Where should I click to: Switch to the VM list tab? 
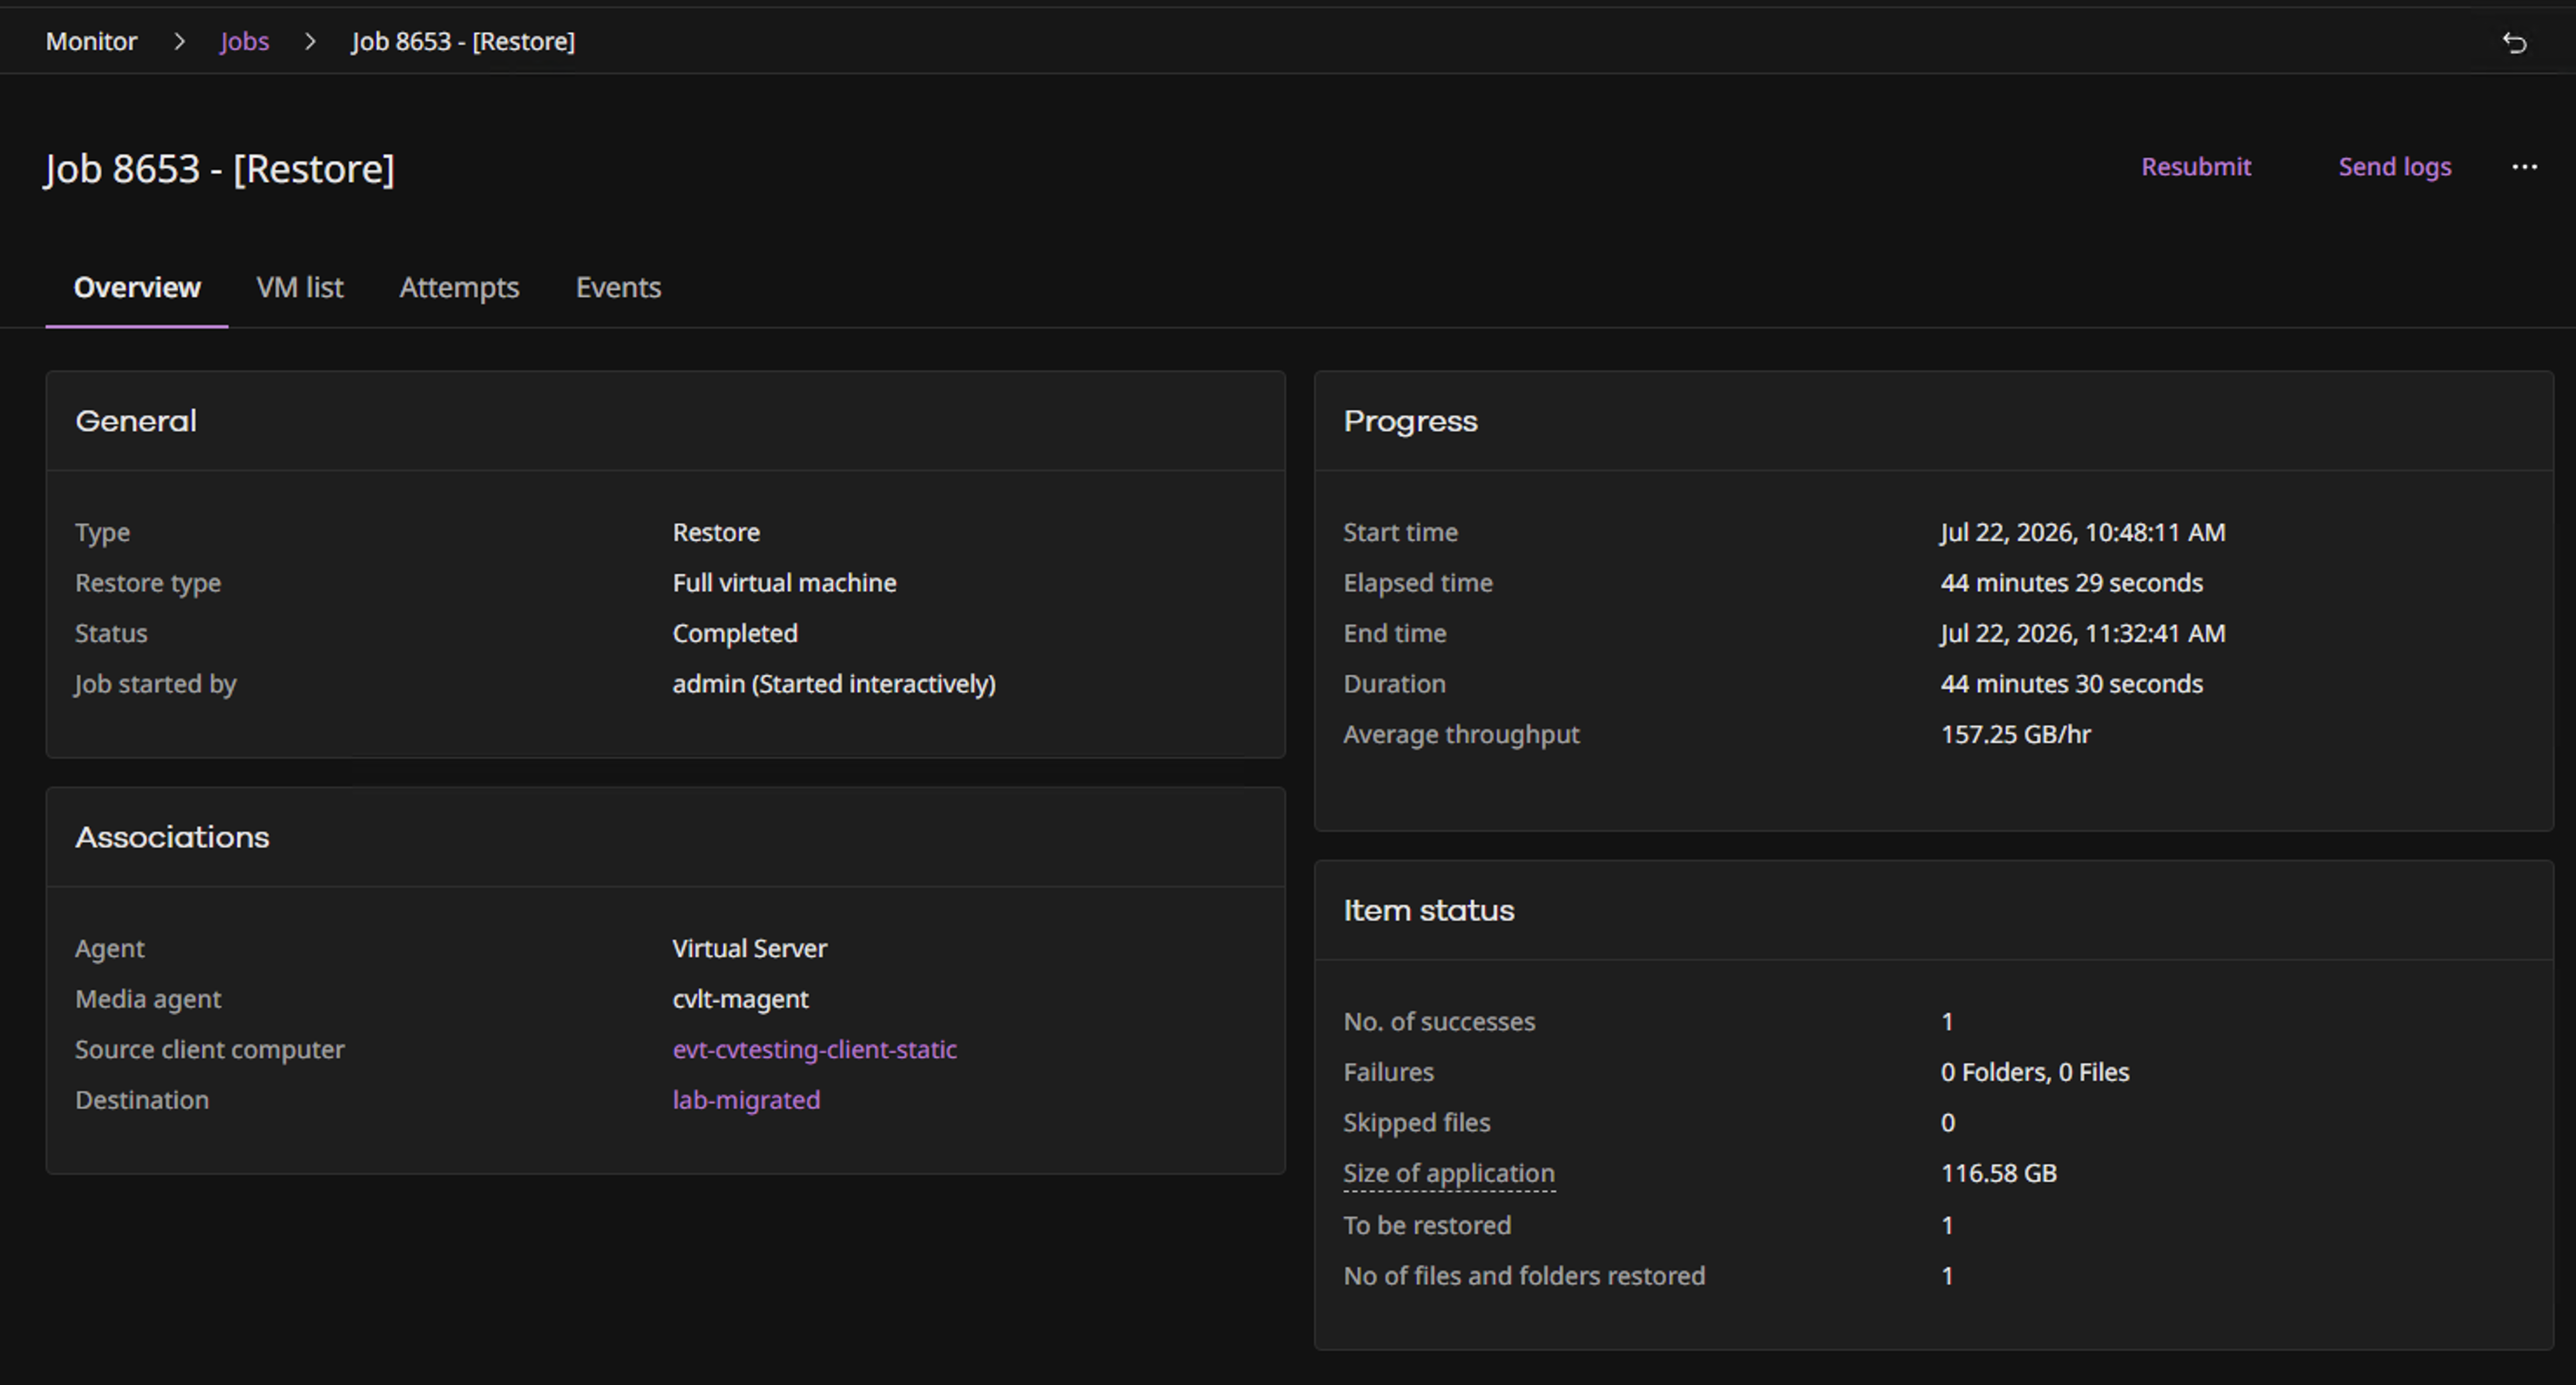300,287
